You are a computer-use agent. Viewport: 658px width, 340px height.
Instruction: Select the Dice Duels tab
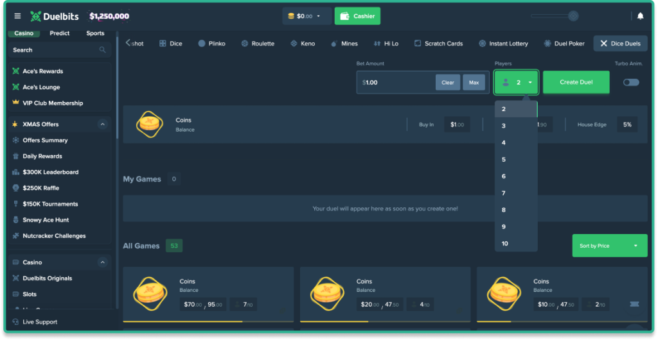tap(620, 44)
